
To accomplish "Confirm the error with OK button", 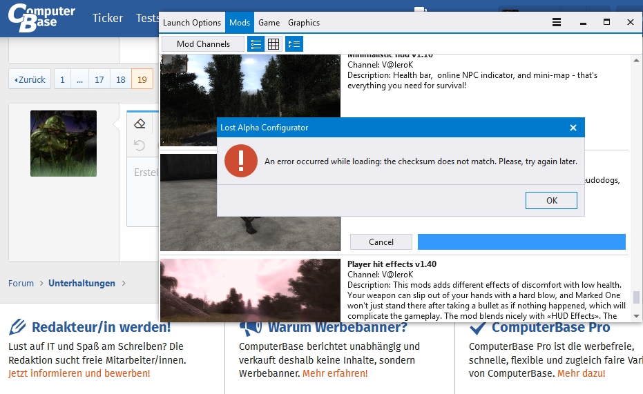I will (551, 200).
